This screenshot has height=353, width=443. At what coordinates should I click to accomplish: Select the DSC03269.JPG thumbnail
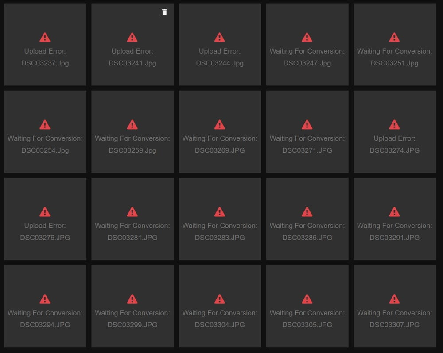219,131
